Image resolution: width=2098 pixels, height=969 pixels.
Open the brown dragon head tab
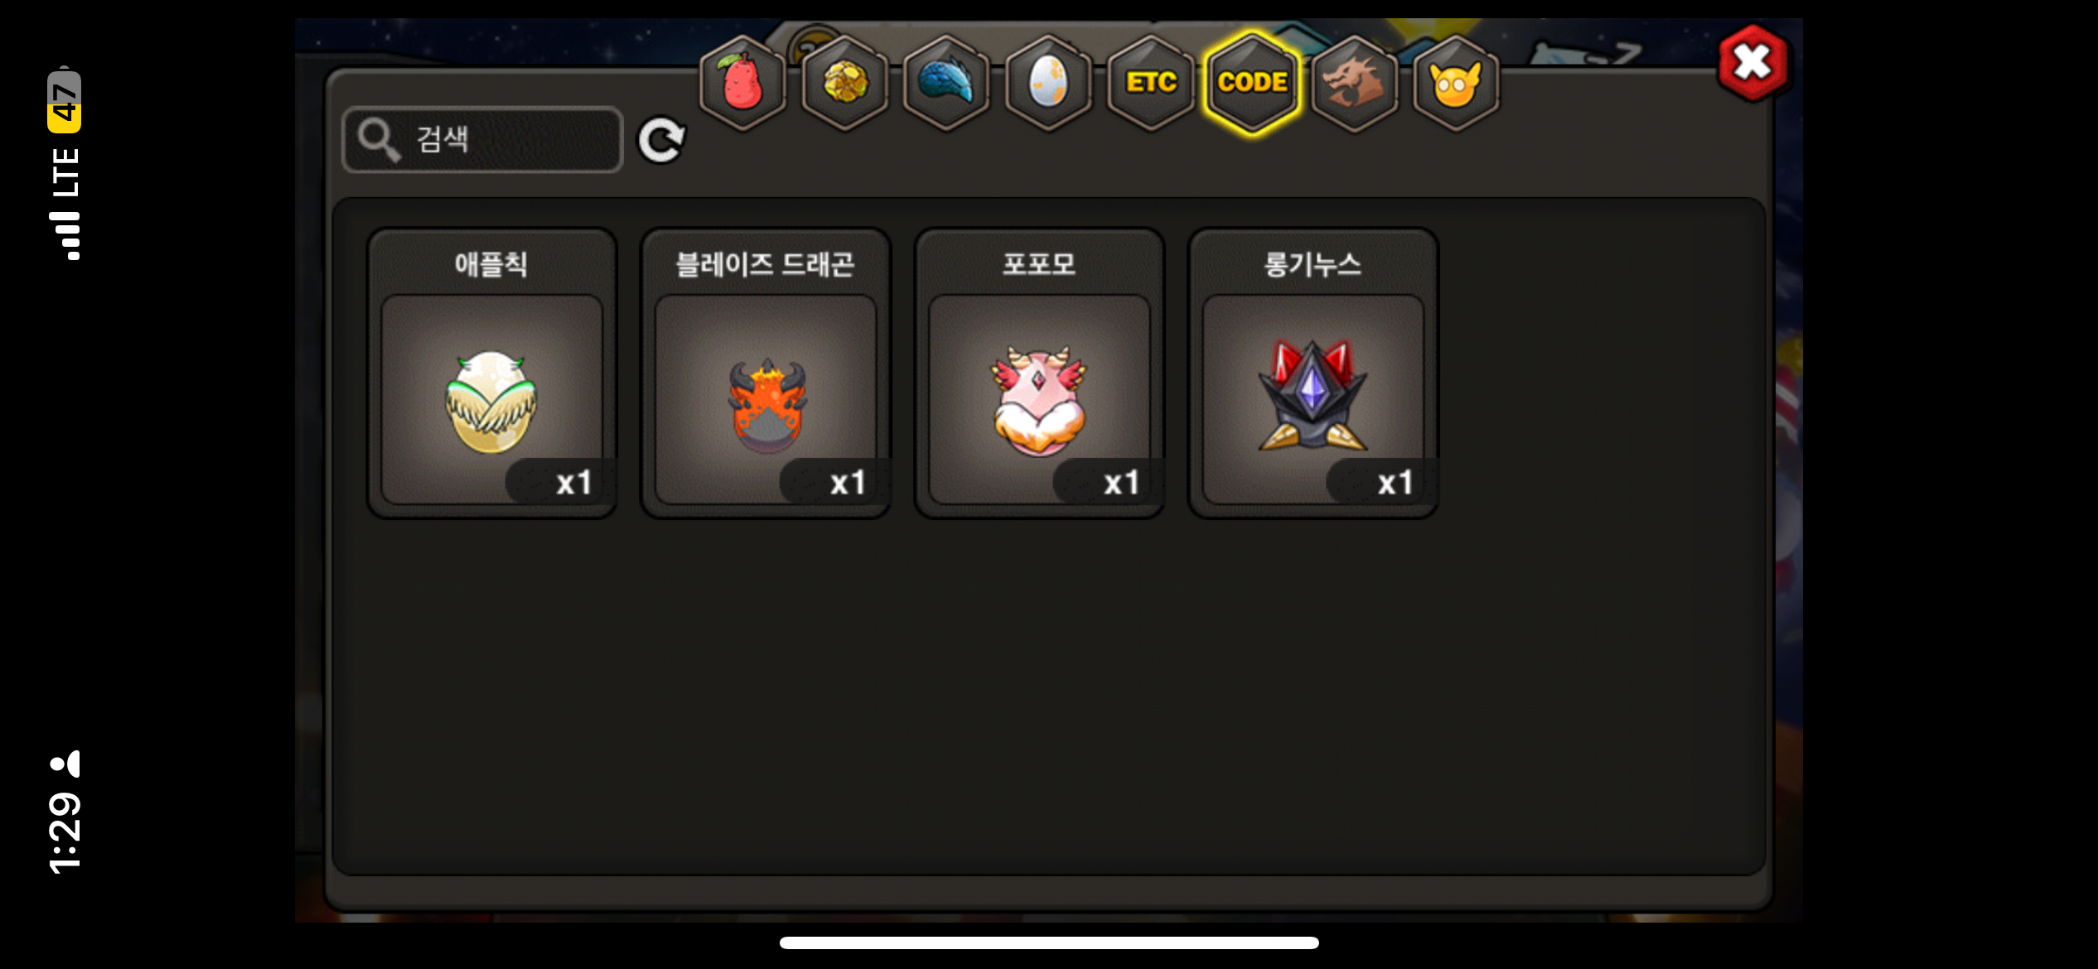(x=1355, y=83)
